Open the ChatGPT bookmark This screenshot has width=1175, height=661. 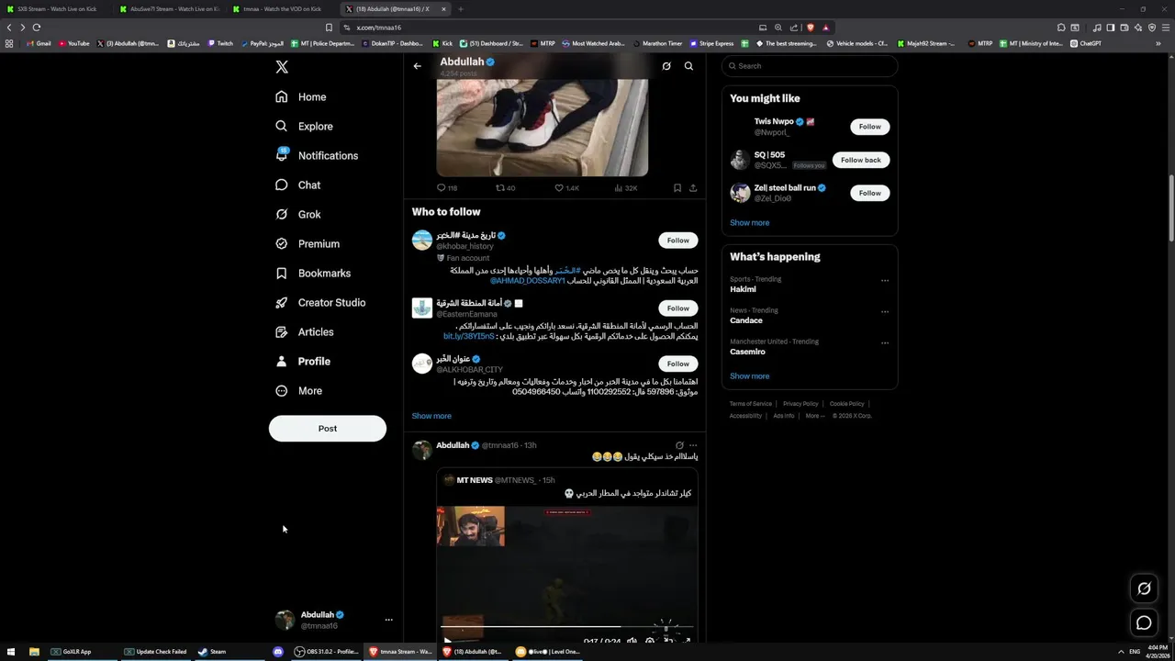click(x=1086, y=43)
